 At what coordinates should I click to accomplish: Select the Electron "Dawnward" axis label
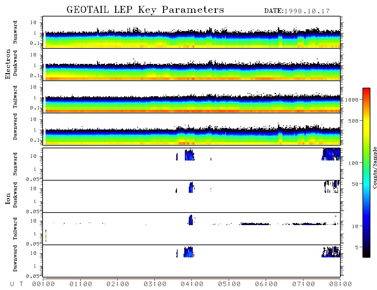pyautogui.click(x=15, y=127)
